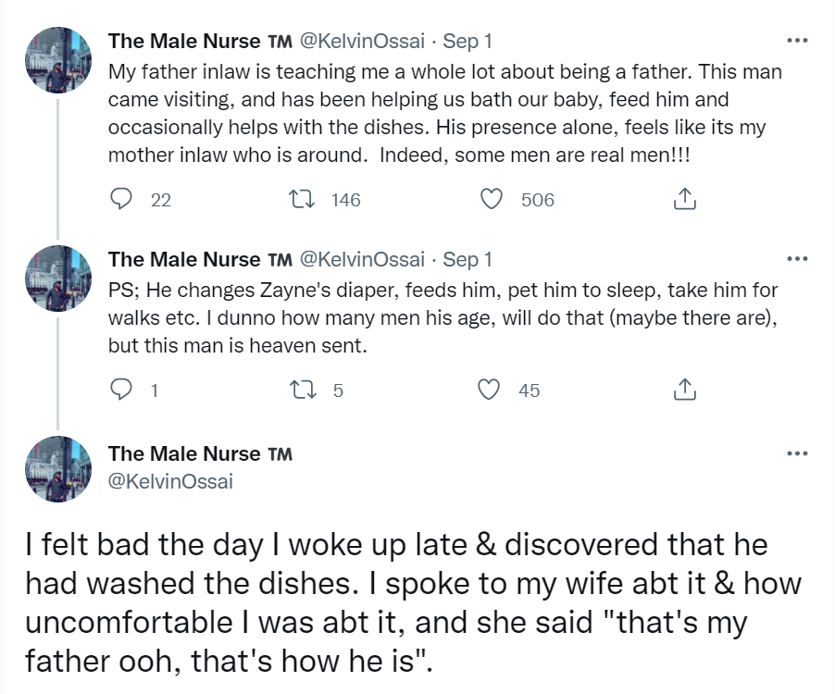Open the profile picture of first tweet
Screen dimensions: 835x694
[57, 60]
